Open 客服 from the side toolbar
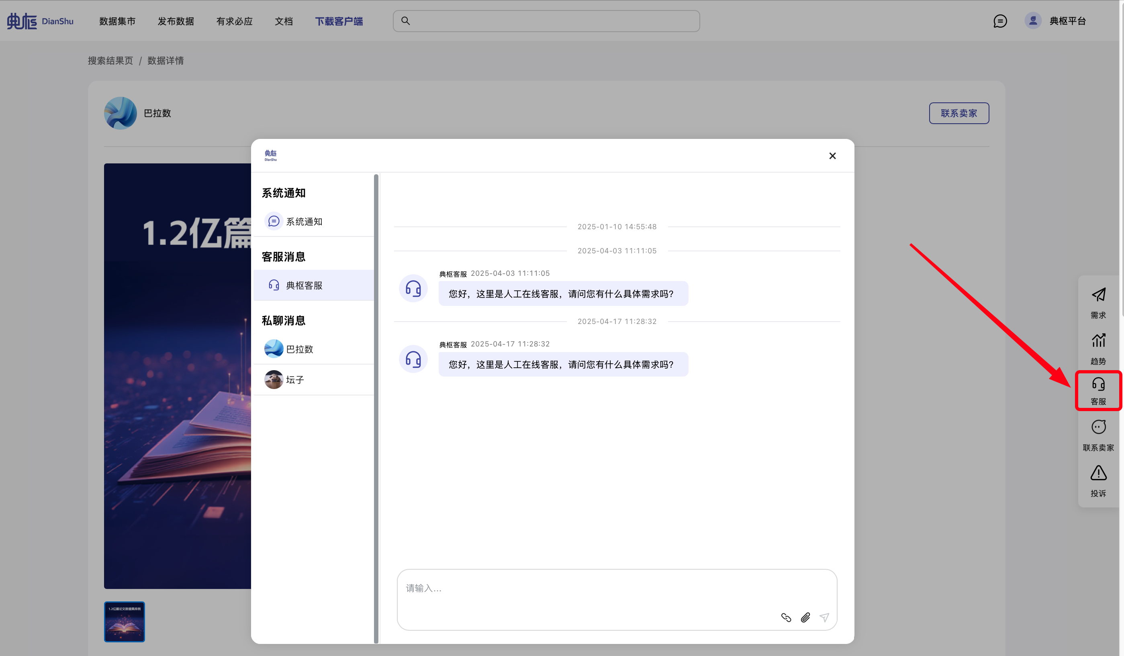This screenshot has height=656, width=1124. (1098, 391)
